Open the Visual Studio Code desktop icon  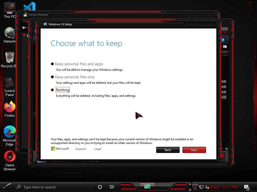(x=30, y=6)
